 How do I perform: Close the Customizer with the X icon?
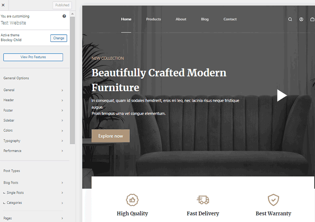pyautogui.click(x=3, y=5)
